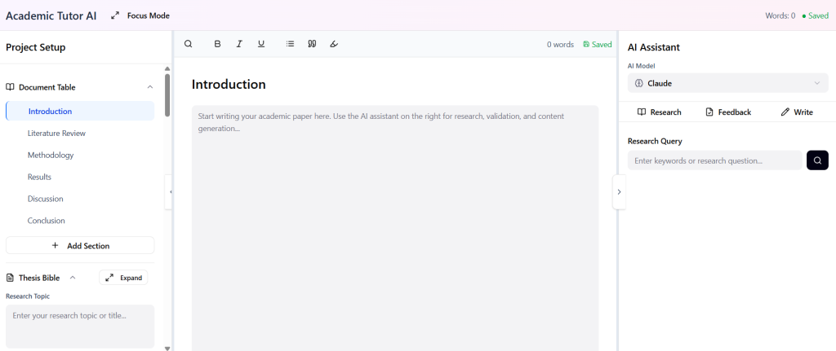Toggle underline formatting
836x351 pixels.
click(x=261, y=44)
